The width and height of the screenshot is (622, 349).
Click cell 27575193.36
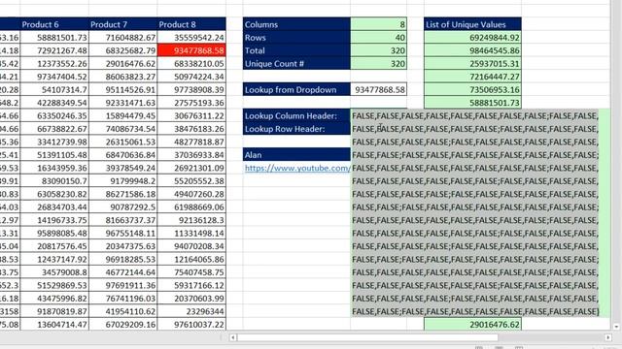click(191, 103)
